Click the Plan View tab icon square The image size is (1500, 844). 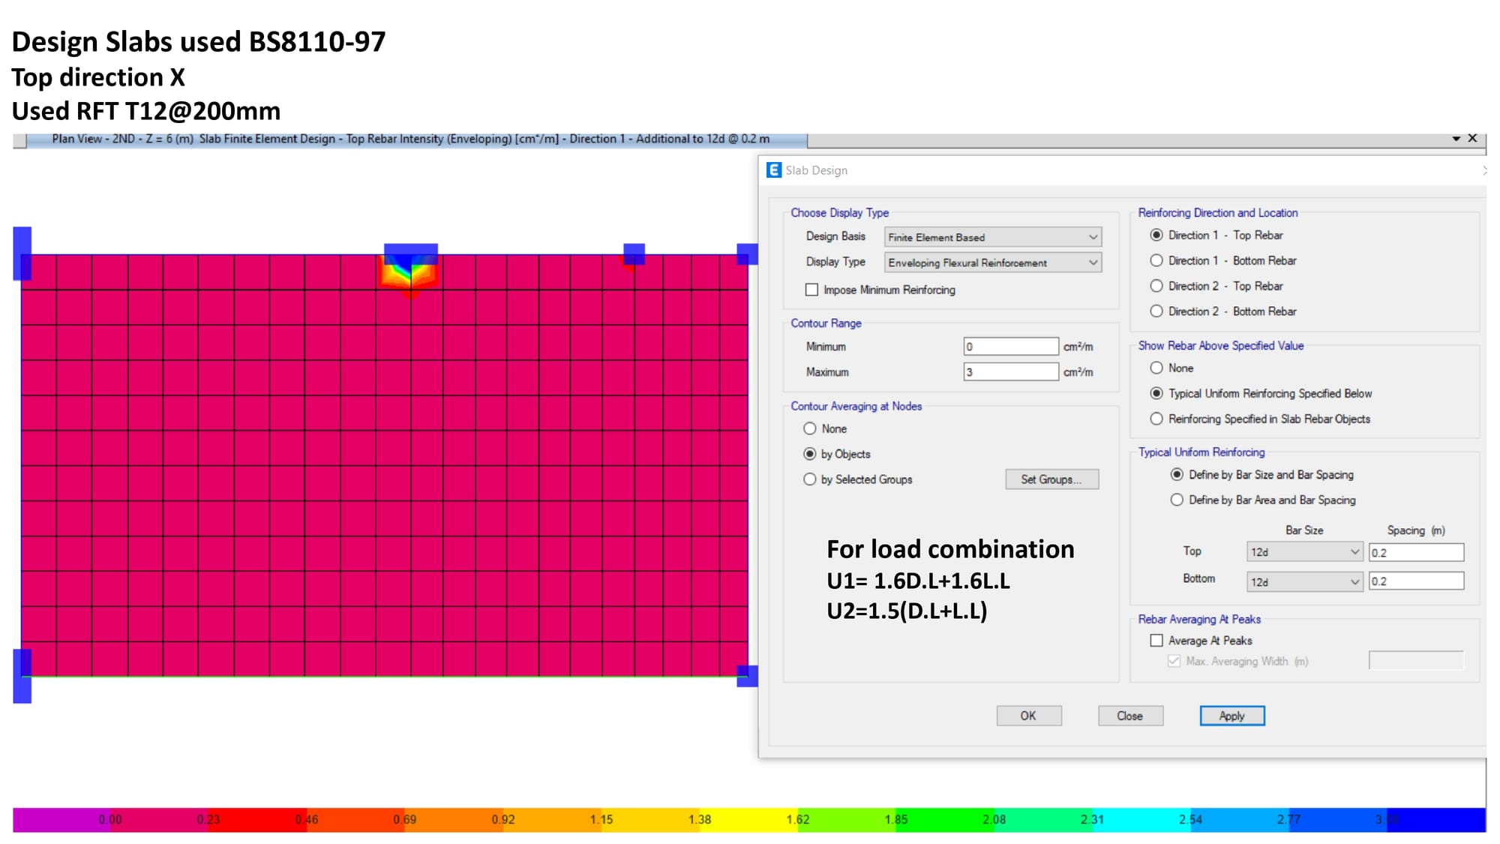tap(20, 140)
